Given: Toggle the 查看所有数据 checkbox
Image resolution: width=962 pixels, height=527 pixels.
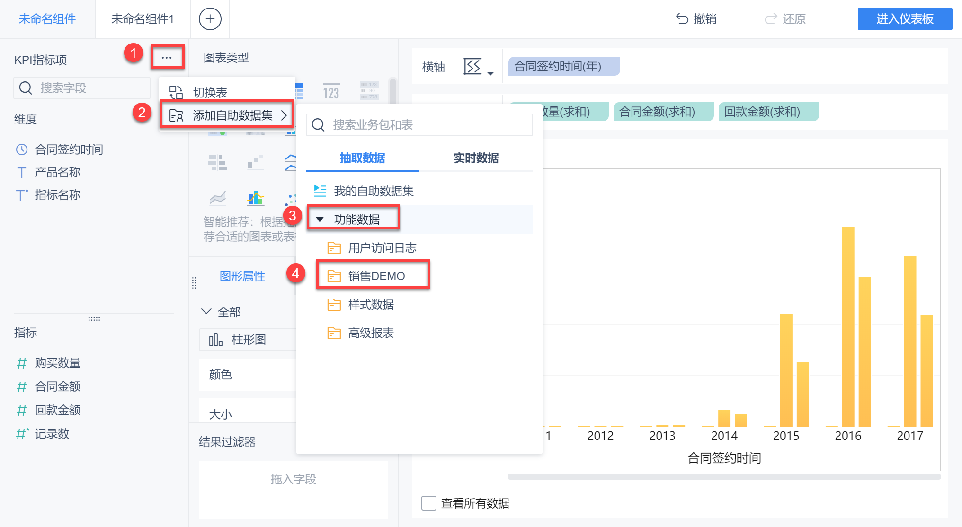Looking at the screenshot, I should (x=429, y=503).
